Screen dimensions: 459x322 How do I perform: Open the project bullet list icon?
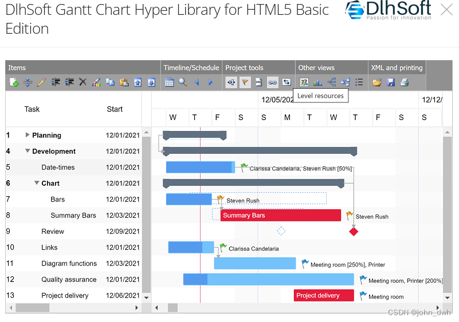[x=359, y=82]
